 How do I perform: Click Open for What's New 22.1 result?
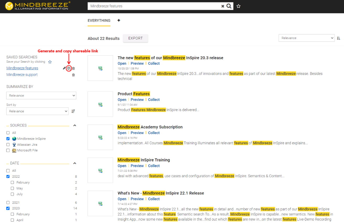click(x=122, y=199)
